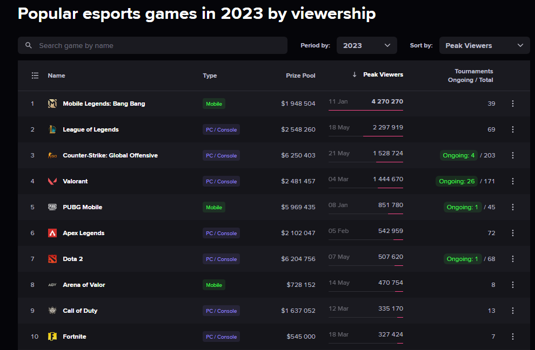This screenshot has height=350, width=535.
Task: Click the Arena of Valor icon
Action: coord(52,285)
